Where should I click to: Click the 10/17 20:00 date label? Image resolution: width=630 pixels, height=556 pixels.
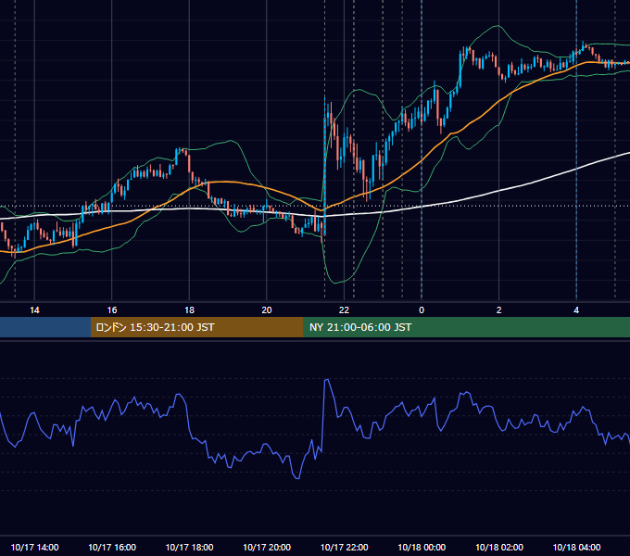click(x=267, y=547)
